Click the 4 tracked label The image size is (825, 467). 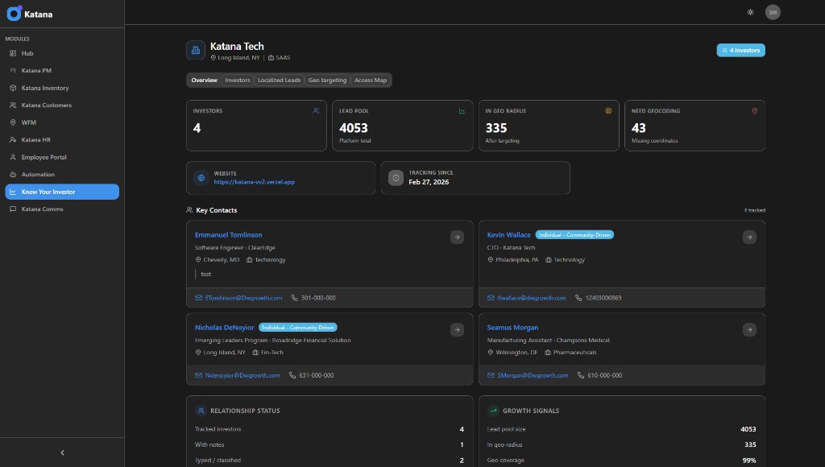pyautogui.click(x=754, y=210)
